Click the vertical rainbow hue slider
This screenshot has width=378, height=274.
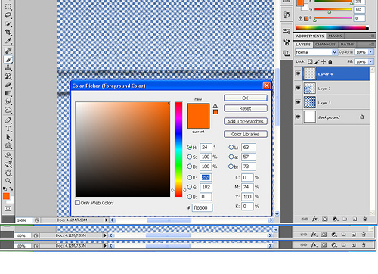click(178, 149)
